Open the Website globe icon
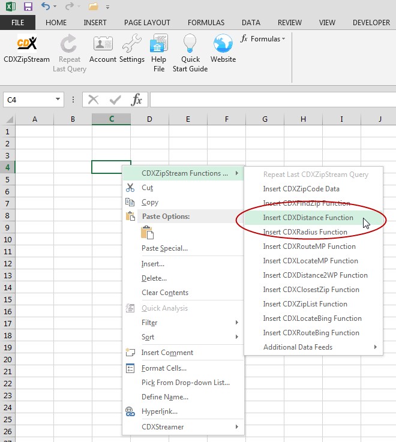 point(223,43)
